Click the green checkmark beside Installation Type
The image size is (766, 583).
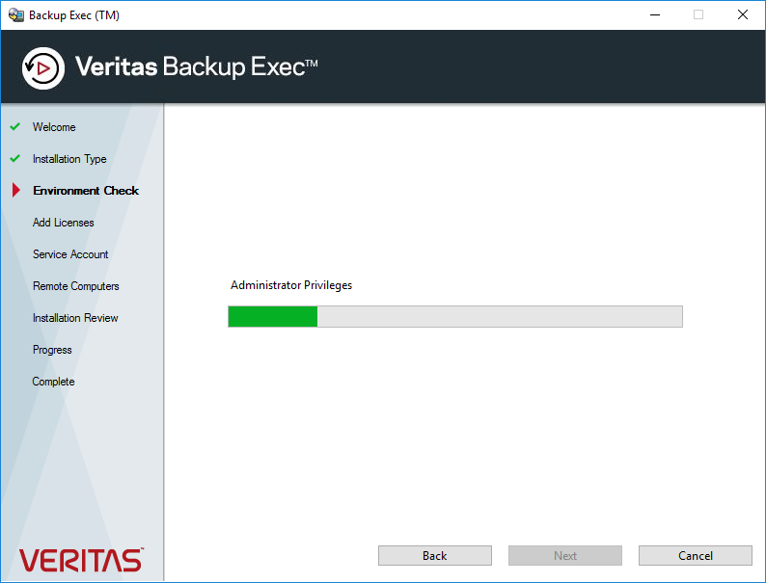tap(15, 158)
